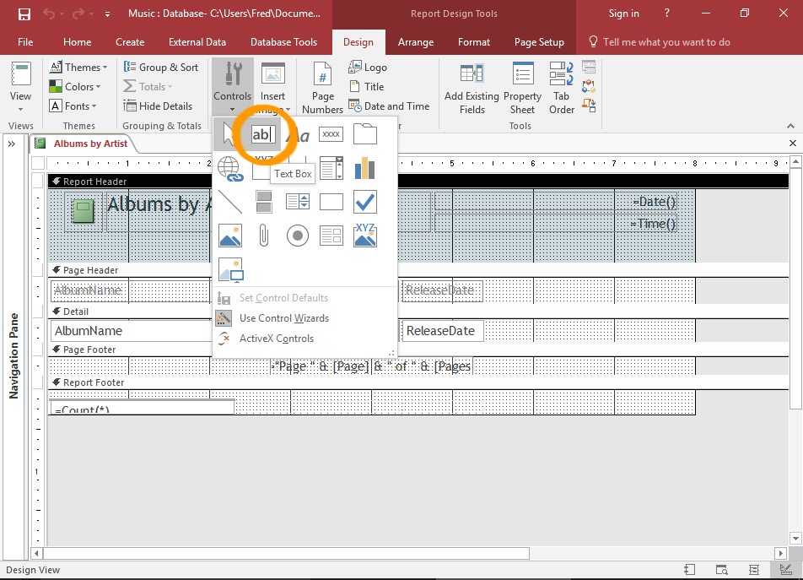
Task: Toggle Hide Details
Action: pos(158,106)
